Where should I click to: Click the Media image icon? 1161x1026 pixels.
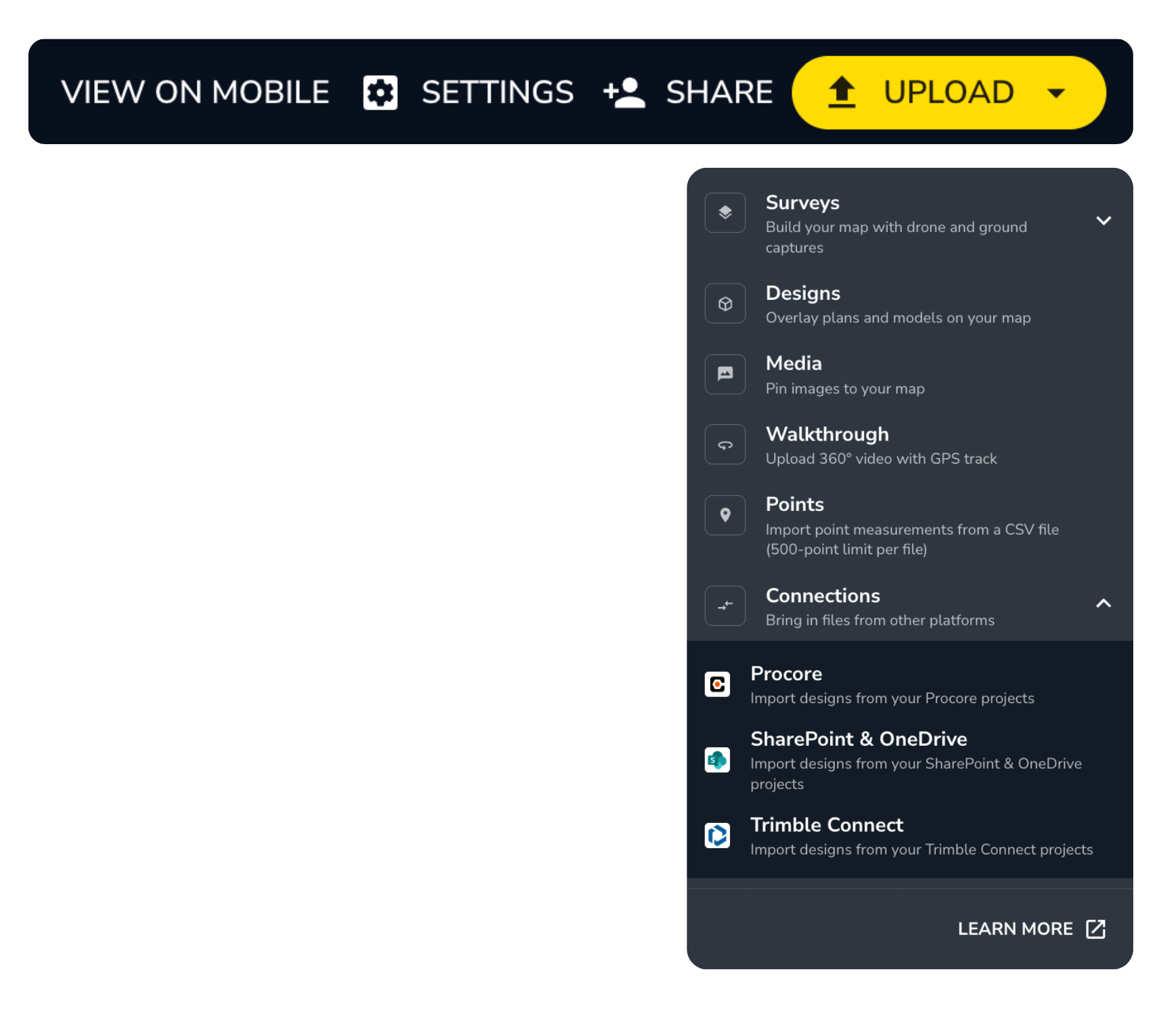pos(725,374)
